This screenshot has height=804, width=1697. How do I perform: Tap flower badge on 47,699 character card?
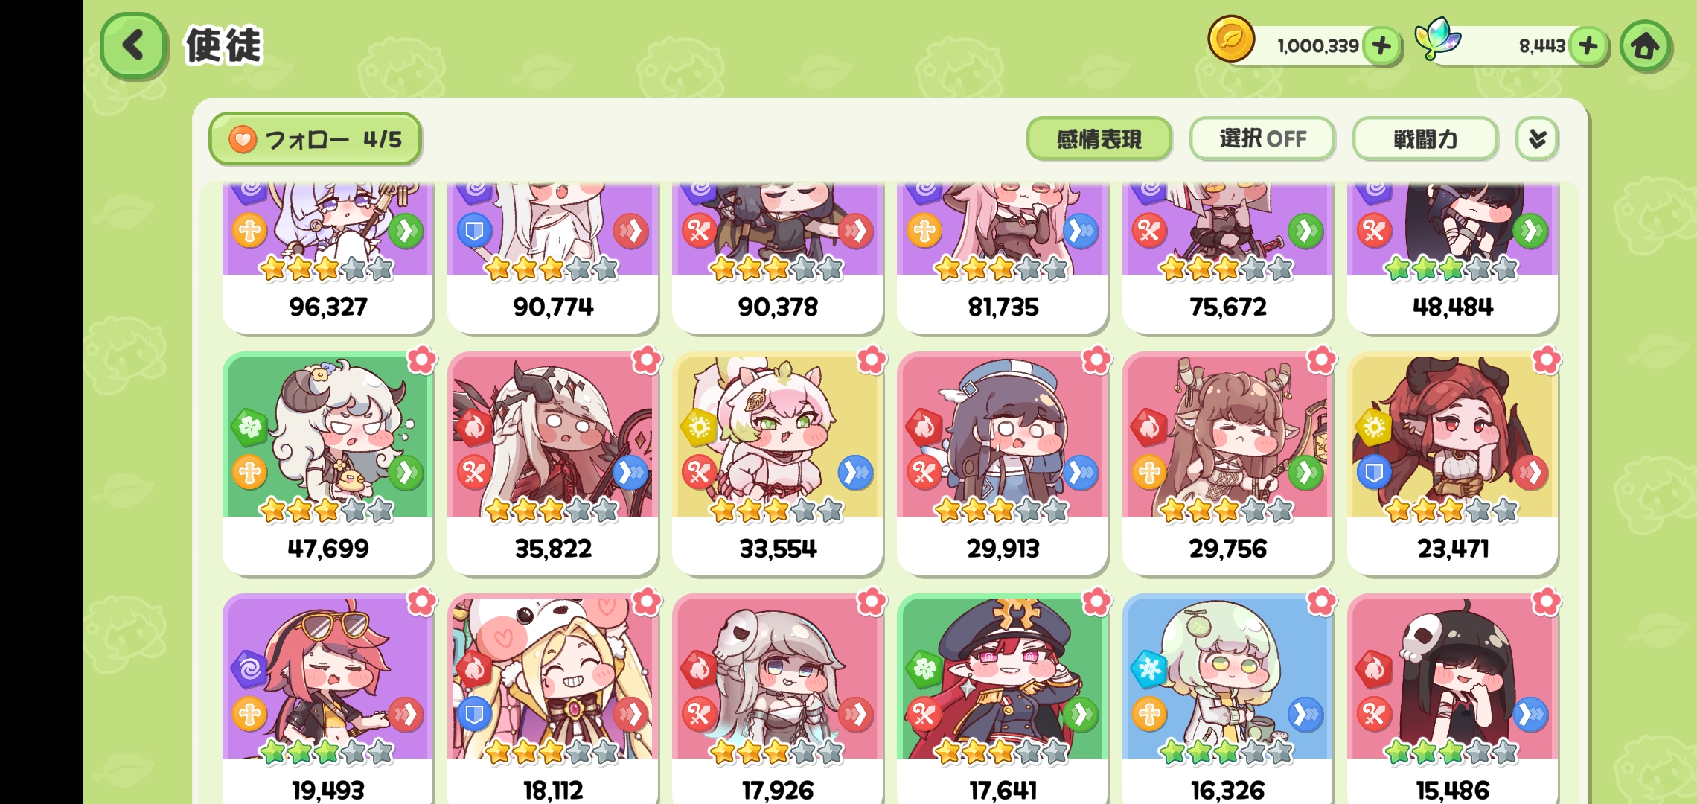click(x=422, y=360)
